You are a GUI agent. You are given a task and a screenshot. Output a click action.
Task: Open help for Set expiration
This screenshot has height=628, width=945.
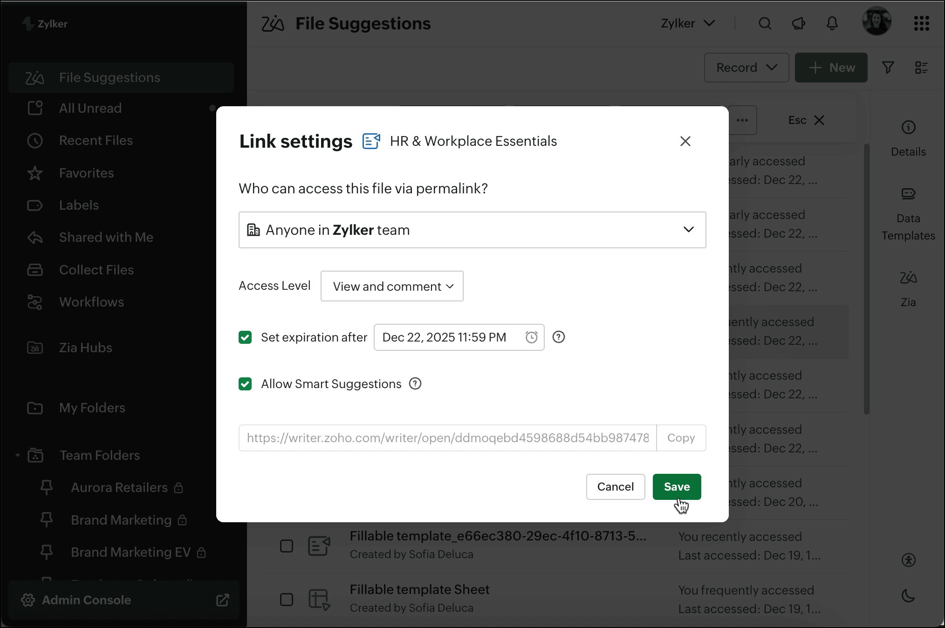[x=558, y=337]
